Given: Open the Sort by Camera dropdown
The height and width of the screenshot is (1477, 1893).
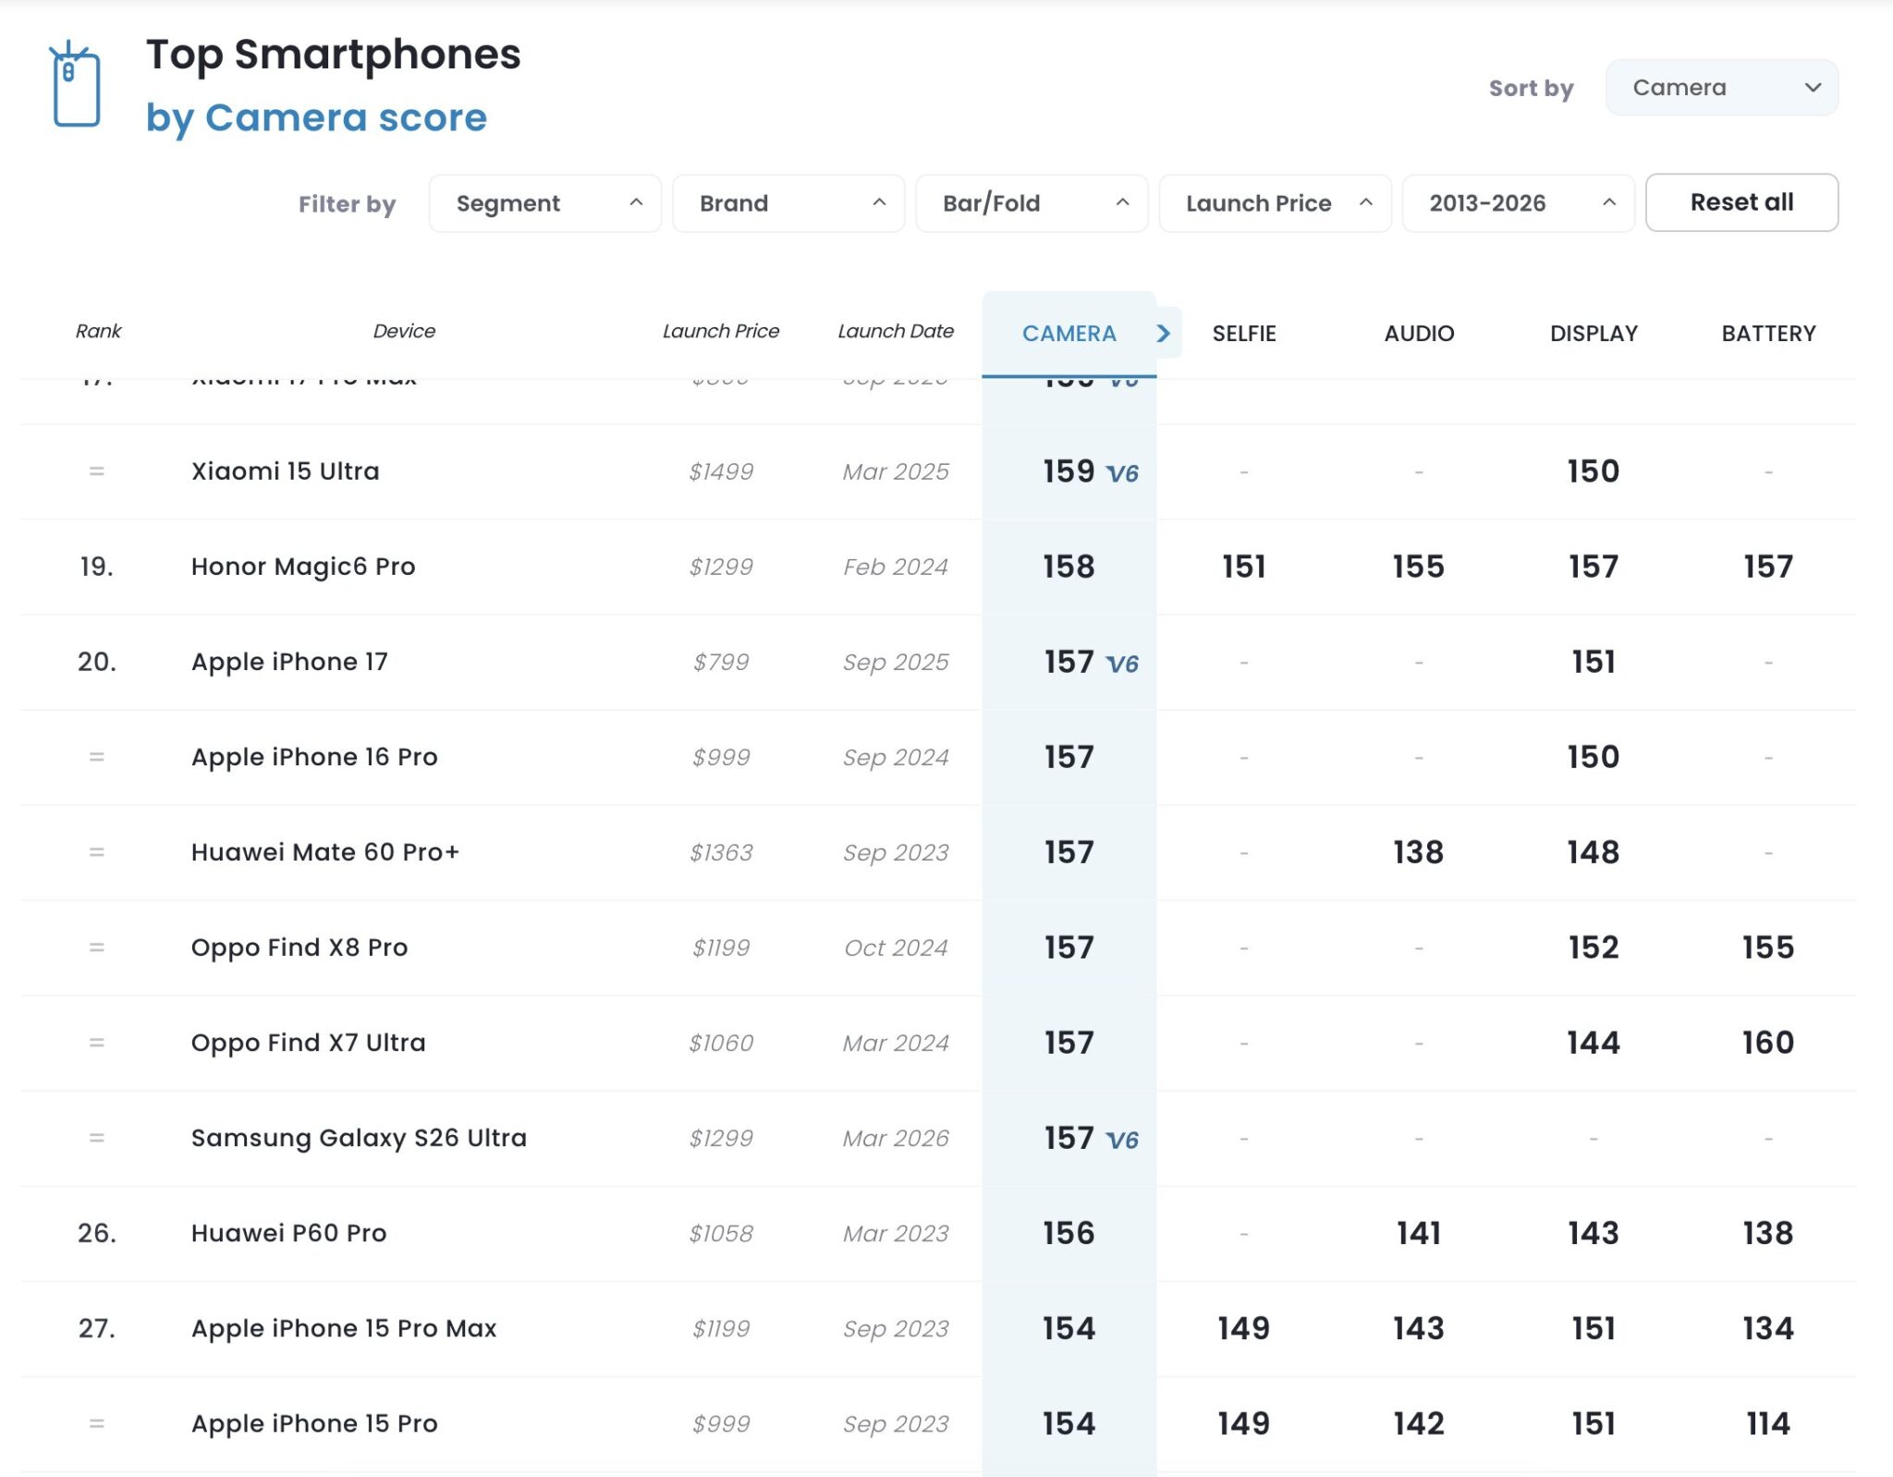Looking at the screenshot, I should pos(1721,88).
